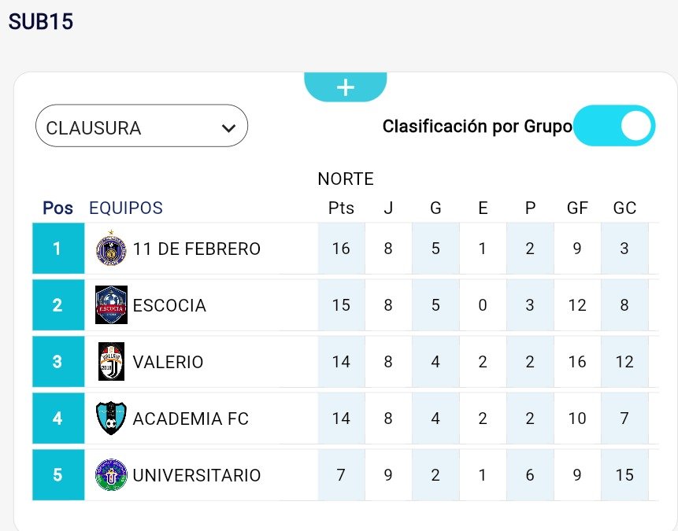This screenshot has width=678, height=531.
Task: Select the GF column header
Action: pyautogui.click(x=577, y=208)
